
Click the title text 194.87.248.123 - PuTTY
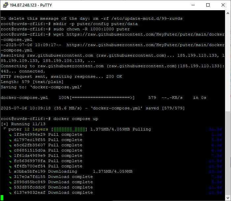[x=31, y=5]
